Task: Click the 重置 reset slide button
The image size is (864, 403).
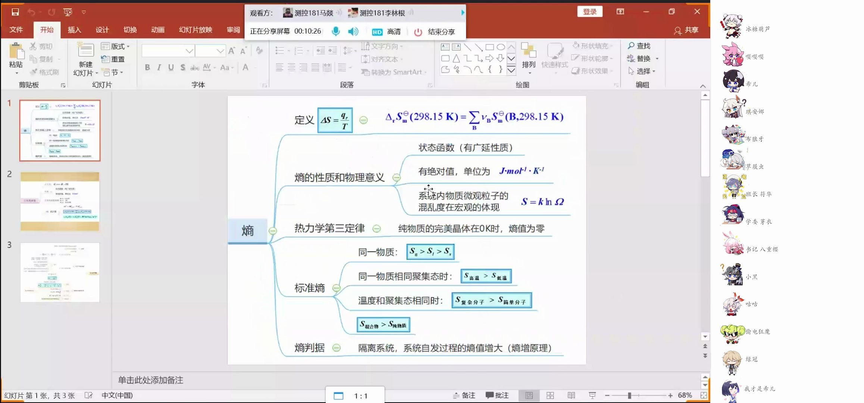Action: point(113,59)
